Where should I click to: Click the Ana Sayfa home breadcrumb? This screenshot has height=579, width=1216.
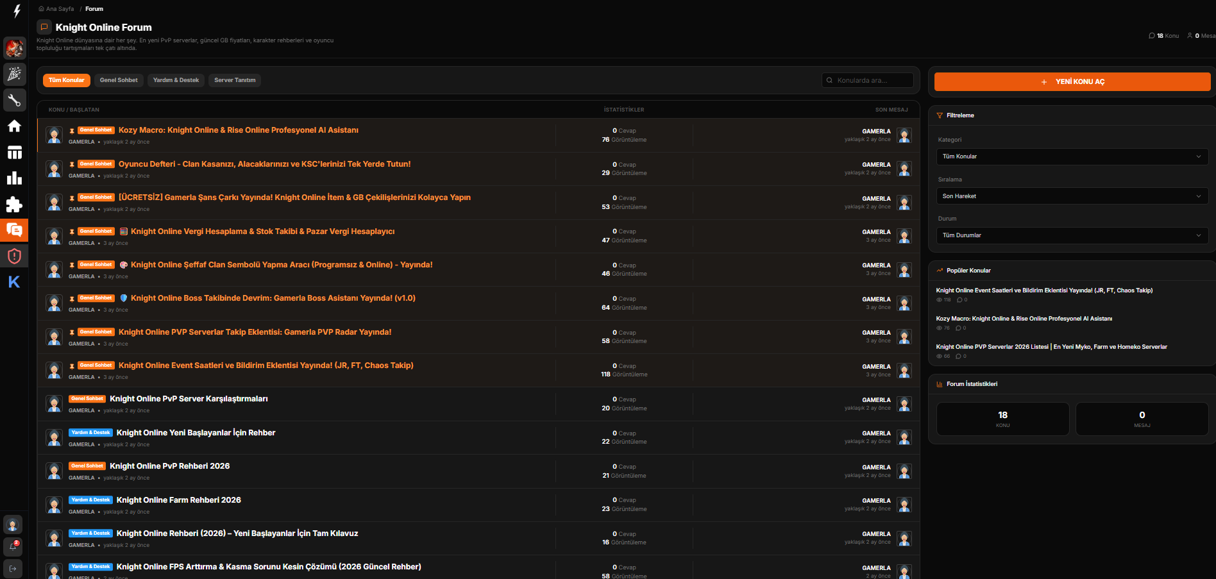coord(56,9)
